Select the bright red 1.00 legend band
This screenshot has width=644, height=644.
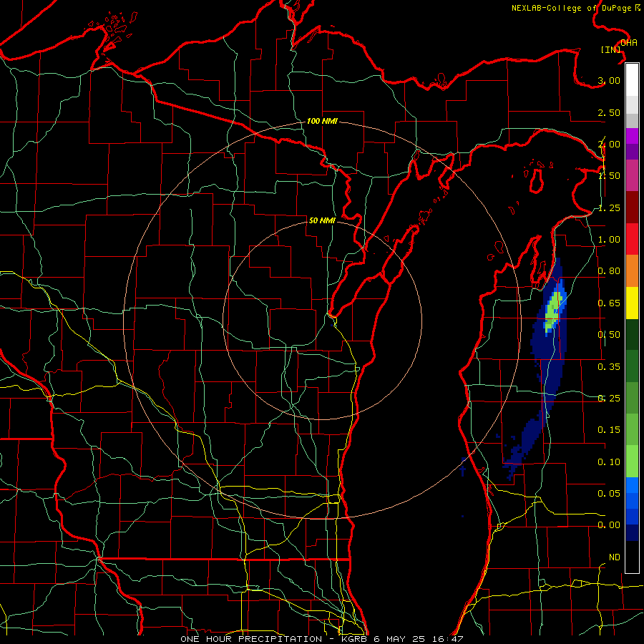tap(632, 239)
